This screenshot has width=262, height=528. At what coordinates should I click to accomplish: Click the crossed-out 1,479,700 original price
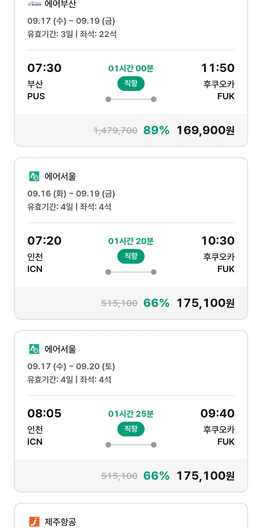pos(115,131)
